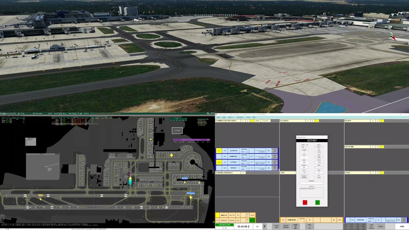Select the EZY457 strip callsign
The image size is (409, 230).
pos(234,162)
